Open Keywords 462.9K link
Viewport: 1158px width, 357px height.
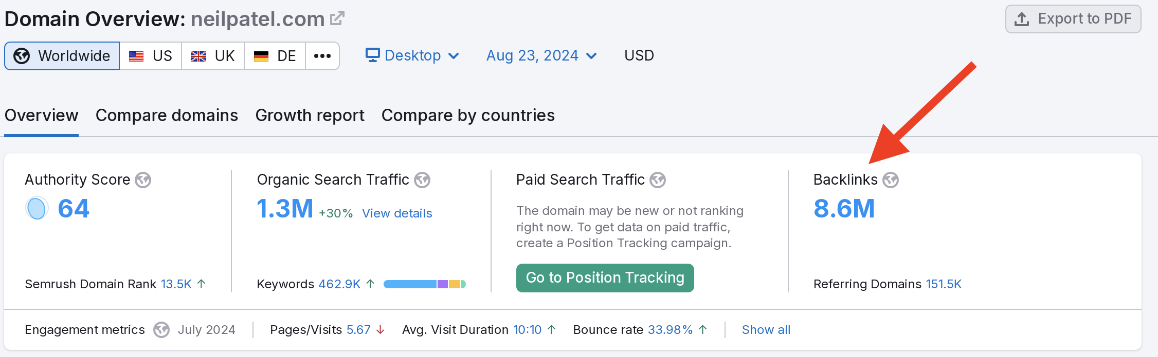(339, 284)
